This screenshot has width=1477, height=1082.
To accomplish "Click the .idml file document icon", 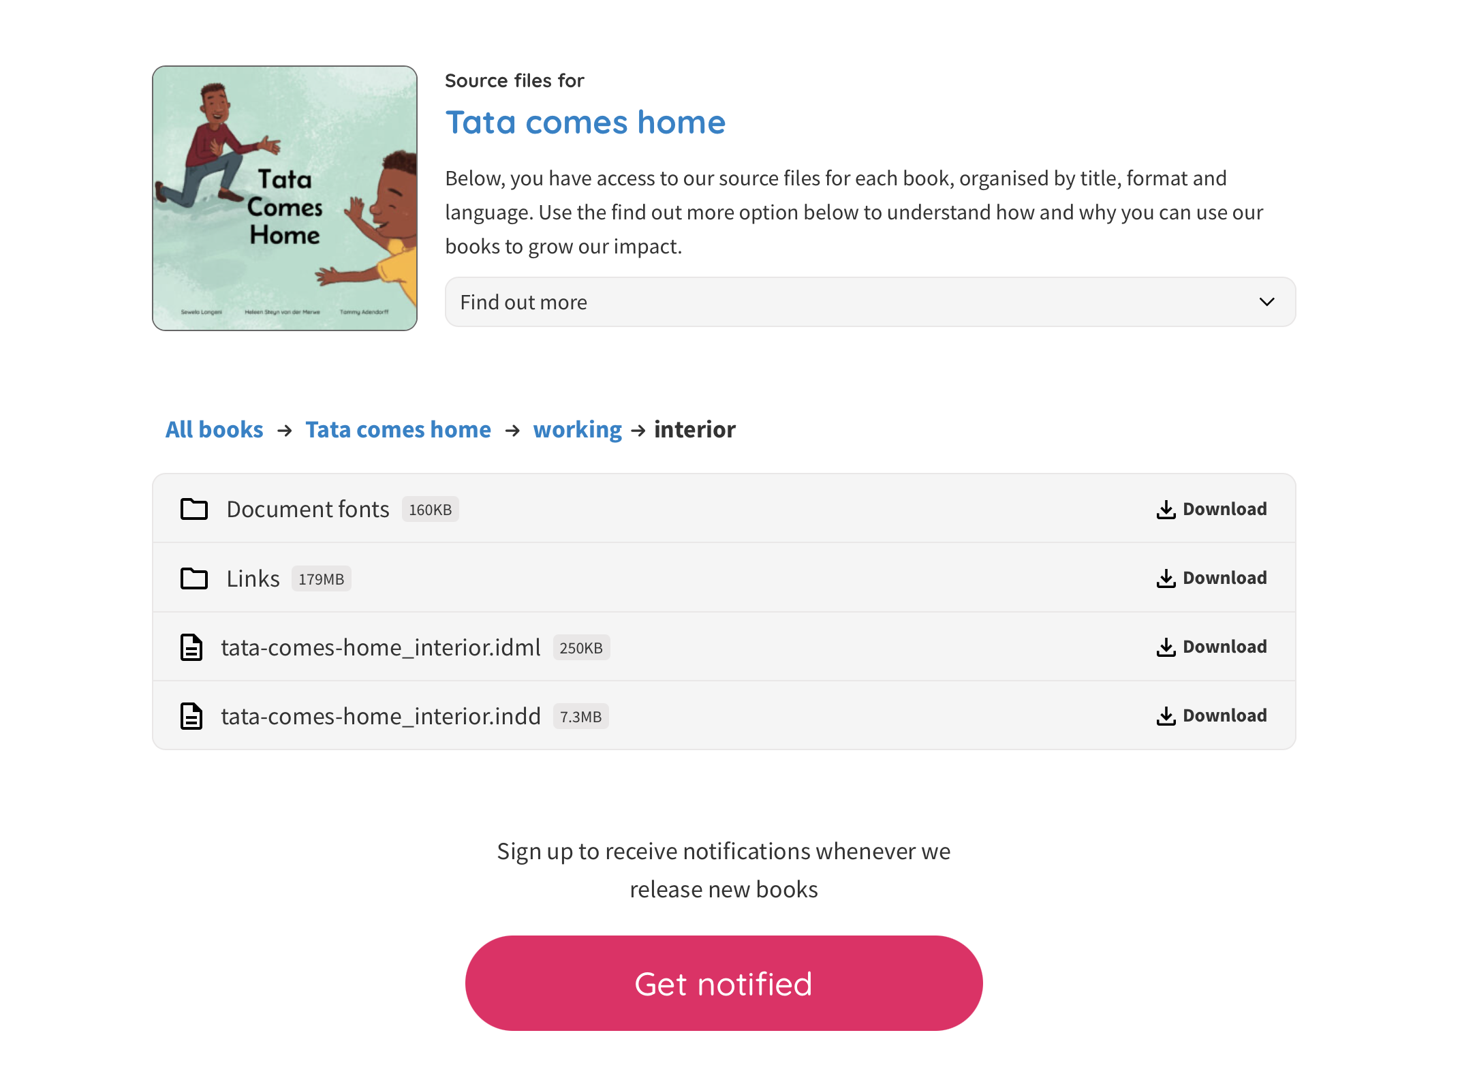I will (191, 647).
